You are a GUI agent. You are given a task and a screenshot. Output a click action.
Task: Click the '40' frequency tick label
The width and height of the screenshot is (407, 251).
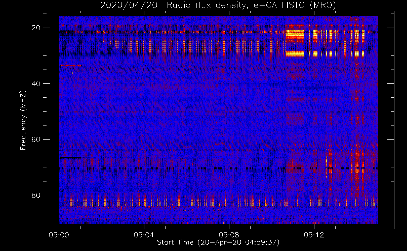[x=36, y=84]
